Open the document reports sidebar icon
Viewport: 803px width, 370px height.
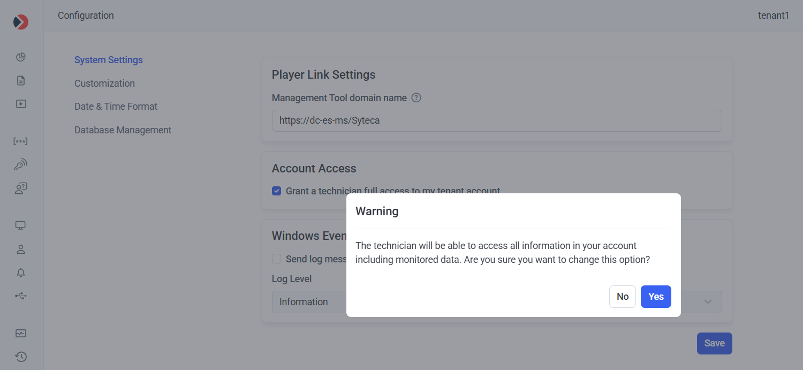(21, 81)
